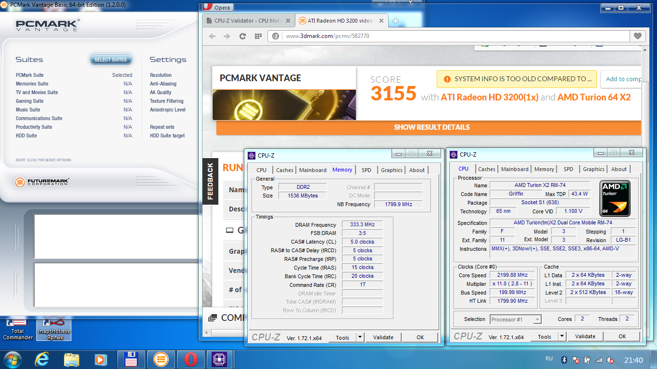
Task: Open SPD tab in right CPU-Z window
Action: tap(569, 169)
